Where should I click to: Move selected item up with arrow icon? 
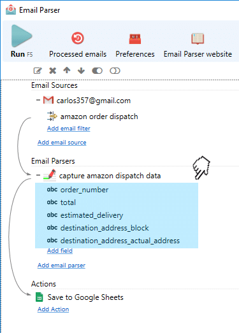tap(67, 70)
